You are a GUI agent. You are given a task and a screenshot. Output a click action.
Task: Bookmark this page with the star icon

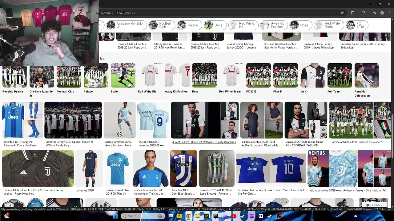[x=342, y=13]
